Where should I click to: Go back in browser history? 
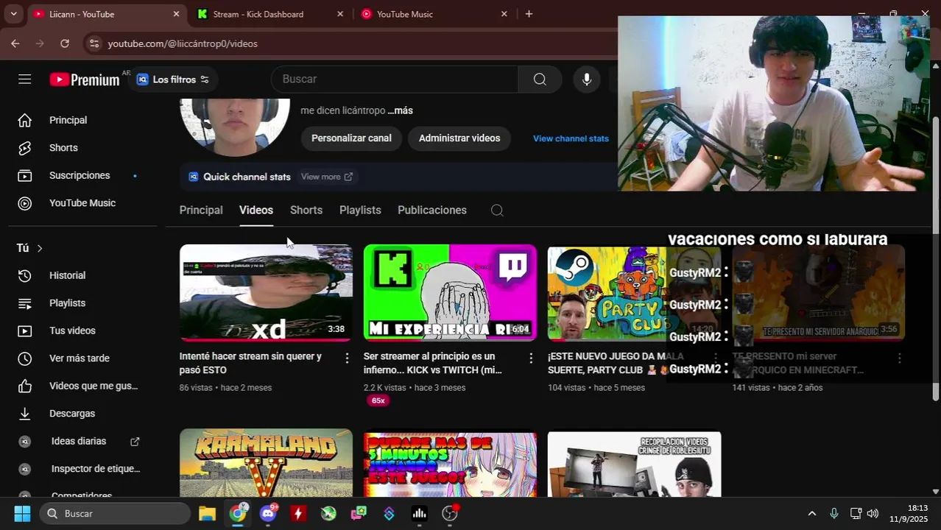pos(15,43)
